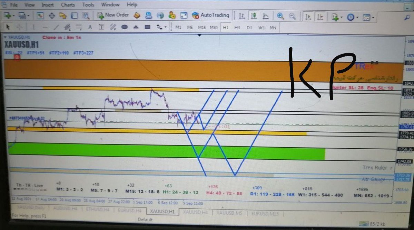
Task: Switch to candlestick chart display
Action: coord(254,16)
